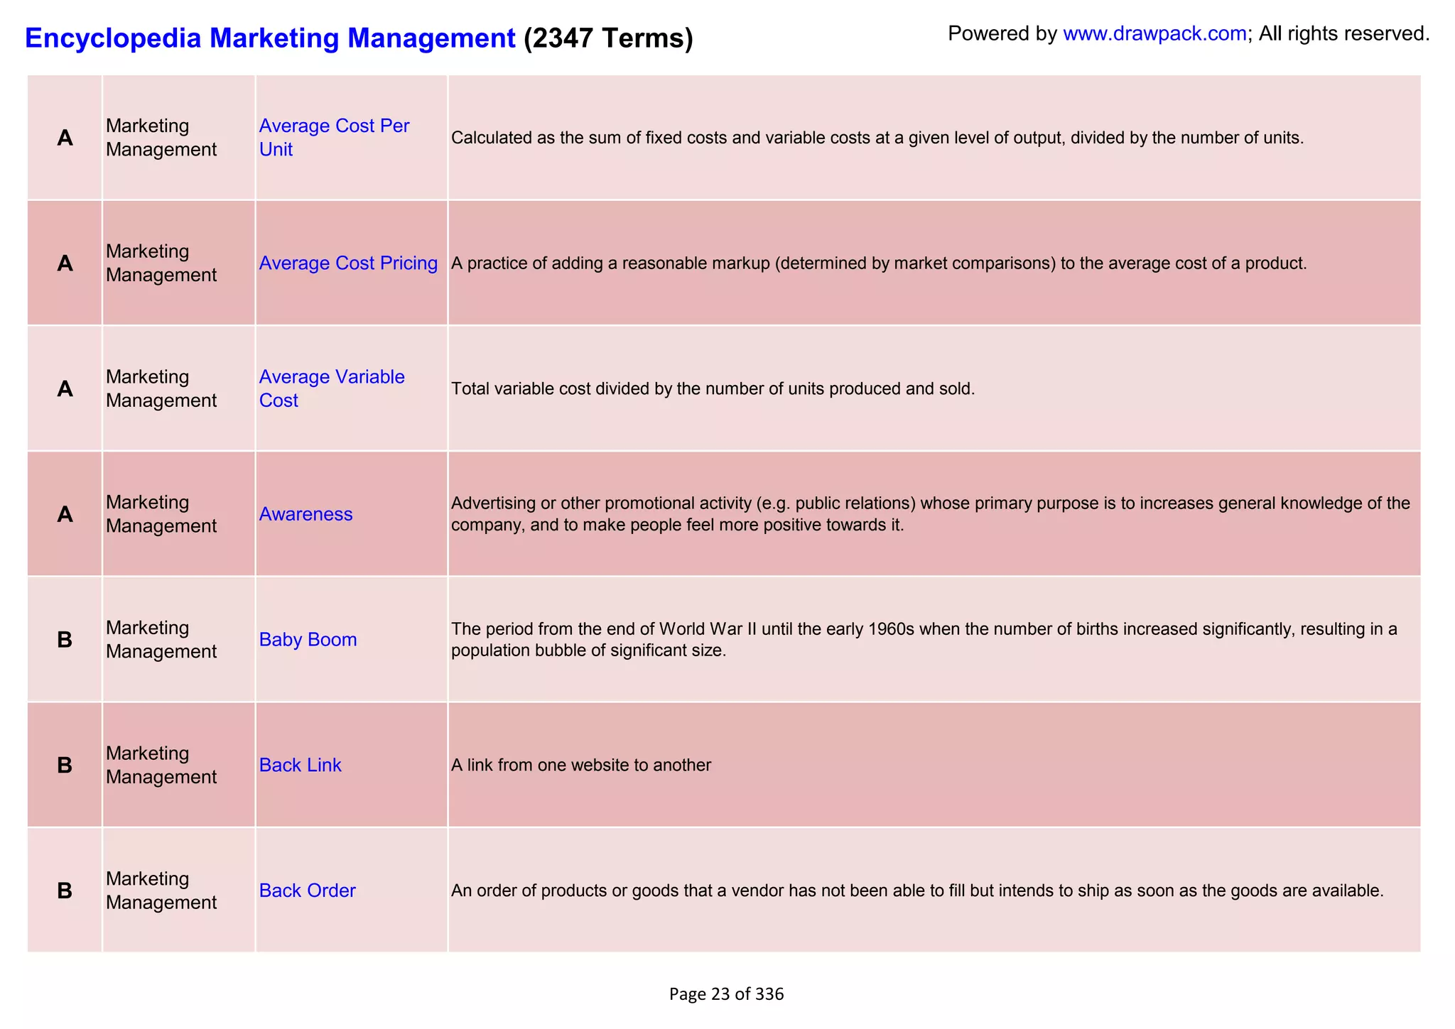Select the letter A in Average Variable Cost row
The height and width of the screenshot is (1029, 1455).
point(65,388)
